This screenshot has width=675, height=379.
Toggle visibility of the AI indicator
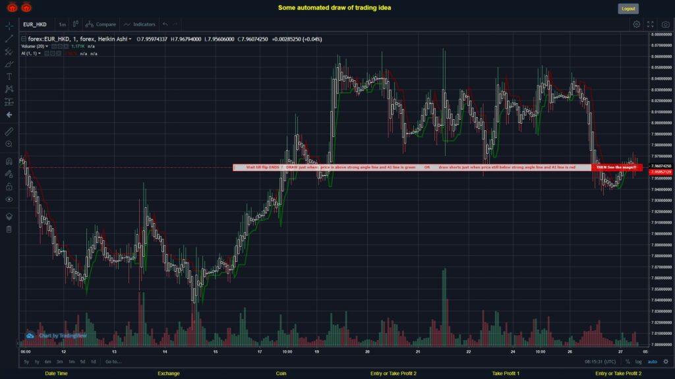click(x=47, y=54)
